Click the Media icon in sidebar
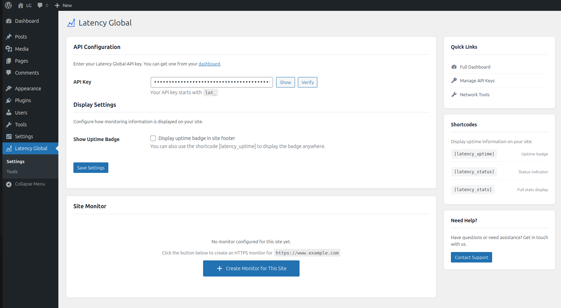The width and height of the screenshot is (561, 308). (x=9, y=49)
